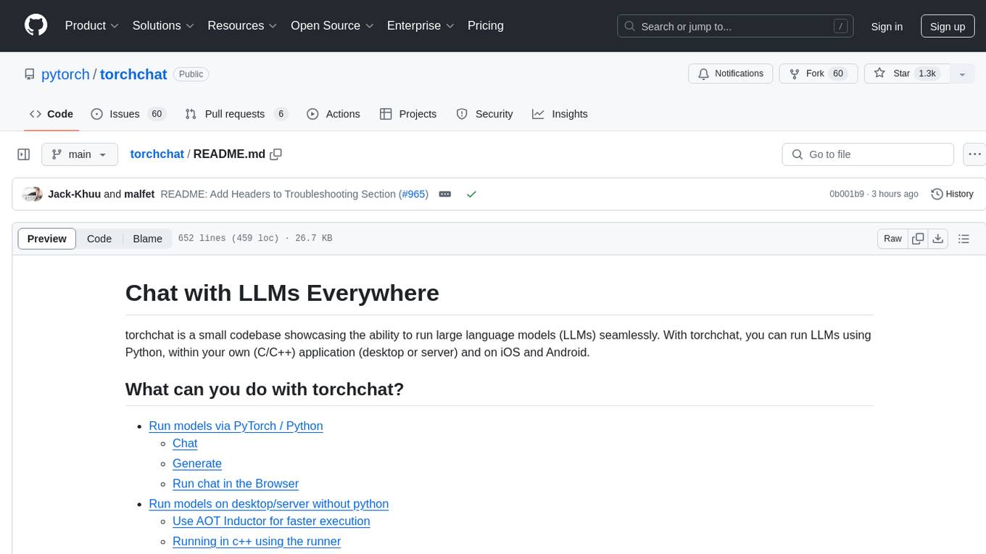Jump to Running in c++ using the runner

tap(257, 542)
